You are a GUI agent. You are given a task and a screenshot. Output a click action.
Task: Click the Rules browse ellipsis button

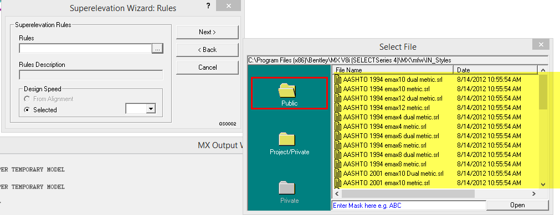point(157,49)
